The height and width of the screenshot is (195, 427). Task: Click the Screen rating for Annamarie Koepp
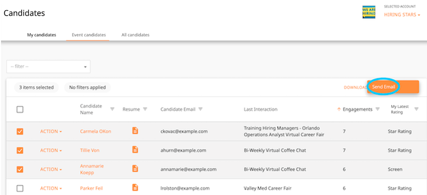(x=395, y=169)
